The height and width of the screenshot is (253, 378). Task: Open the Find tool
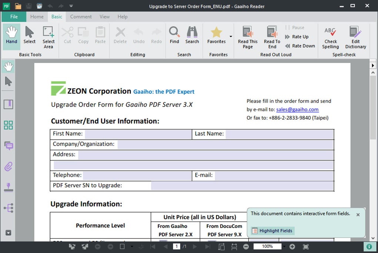174,36
